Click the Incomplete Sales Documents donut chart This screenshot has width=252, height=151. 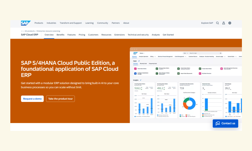(189, 104)
